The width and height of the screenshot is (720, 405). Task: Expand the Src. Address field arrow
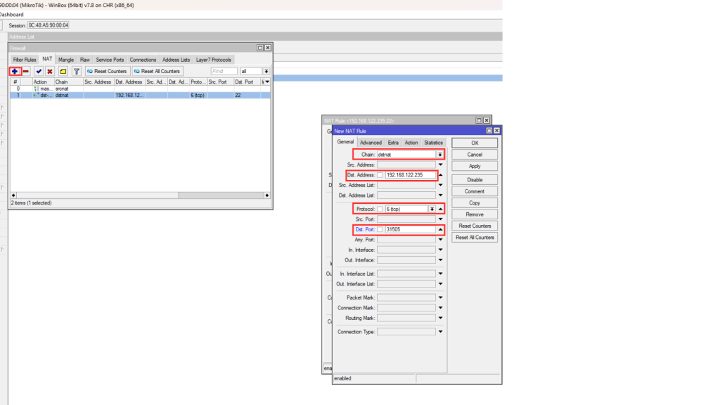[440, 165]
